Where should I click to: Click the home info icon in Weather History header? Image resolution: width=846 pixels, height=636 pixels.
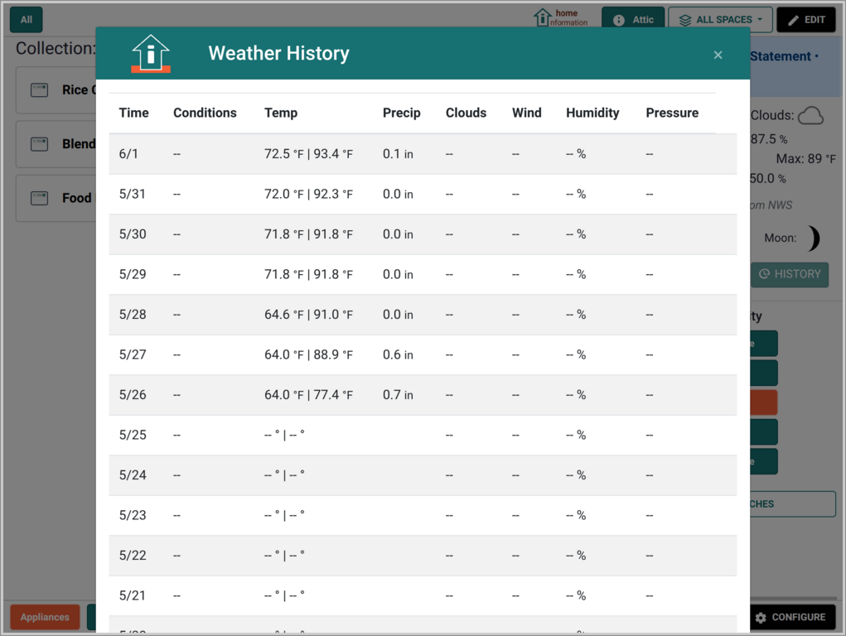click(151, 53)
